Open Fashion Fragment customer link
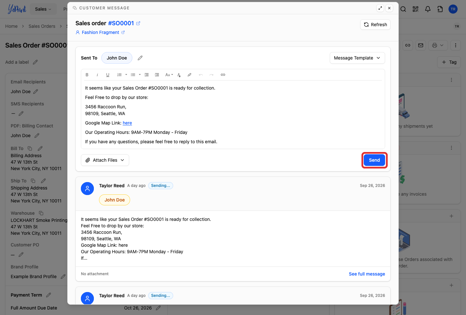Screen dimensions: 466x315 (x=100, y=32)
